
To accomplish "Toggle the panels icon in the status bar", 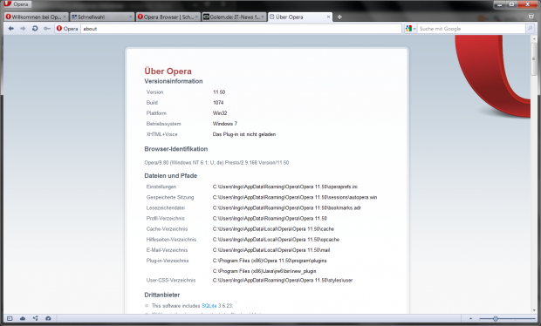I will point(10,318).
